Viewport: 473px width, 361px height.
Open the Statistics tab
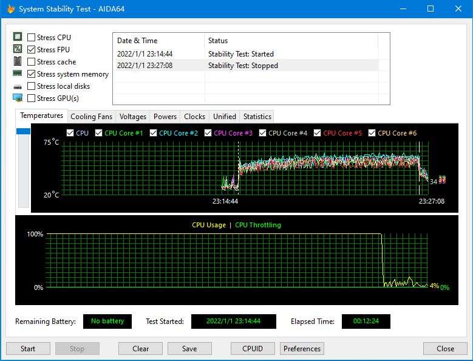pos(257,117)
